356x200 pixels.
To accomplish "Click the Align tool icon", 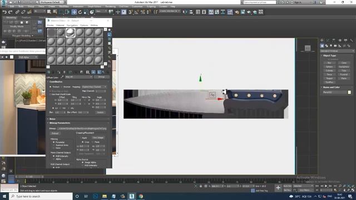I will coord(191,12).
